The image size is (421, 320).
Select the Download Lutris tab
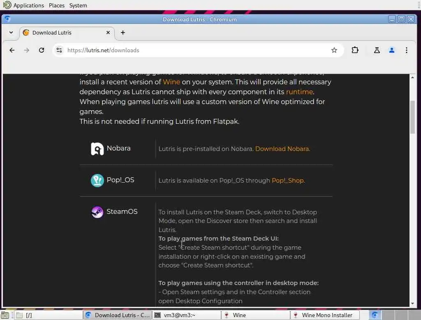click(x=67, y=33)
